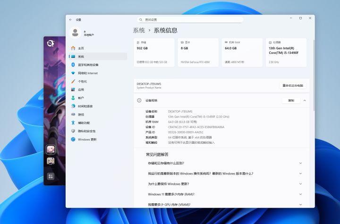The height and width of the screenshot is (224, 340).
Task: Open the 存储 932 GB storage card
Action: point(154,52)
